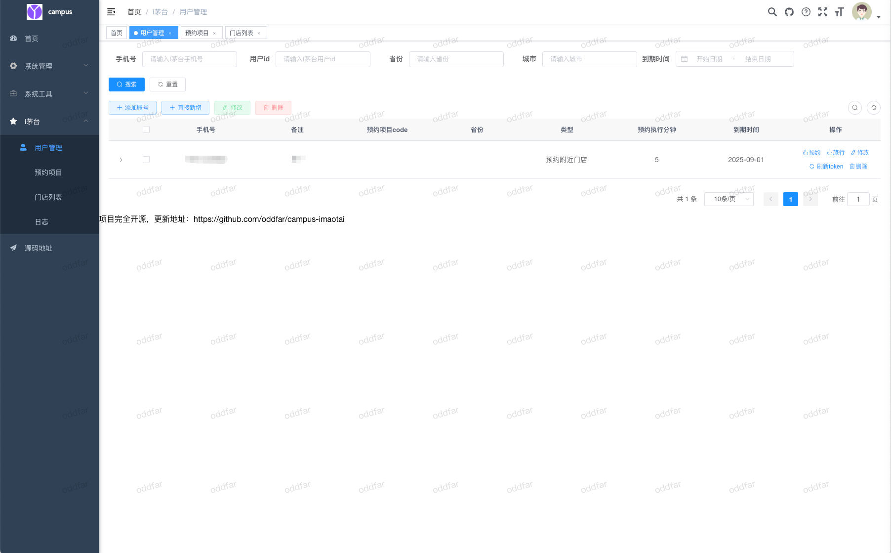The image size is (891, 553).
Task: Click the 预约项目code column header
Action: click(387, 130)
